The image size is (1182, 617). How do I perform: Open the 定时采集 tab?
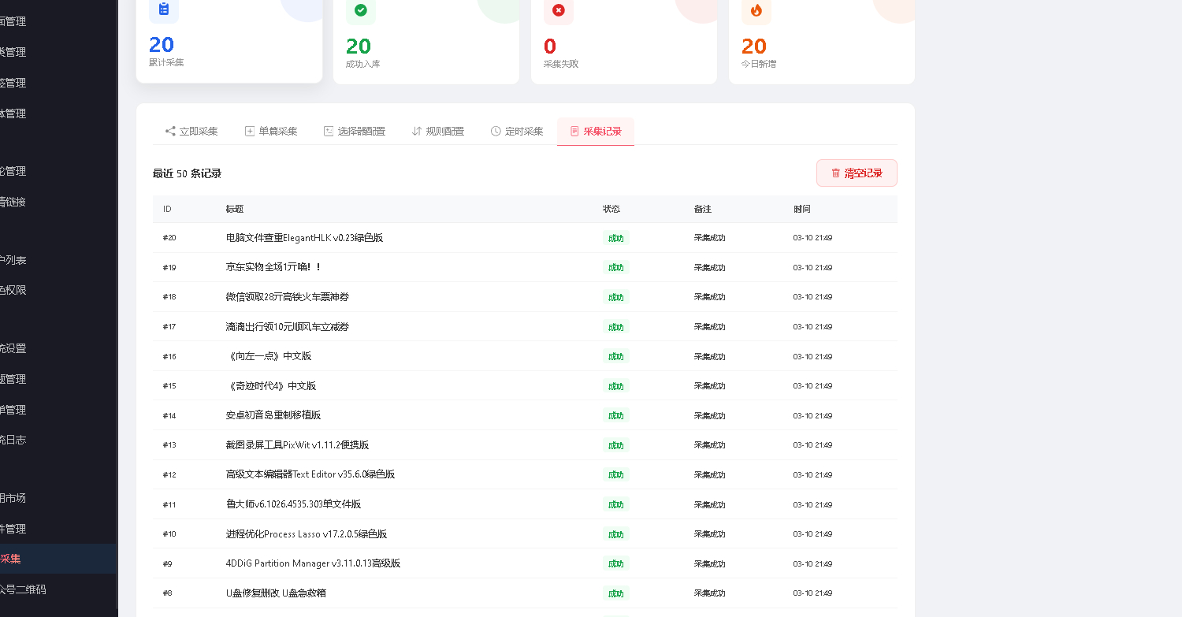(516, 131)
